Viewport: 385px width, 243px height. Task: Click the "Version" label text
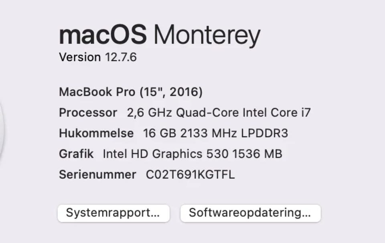[x=80, y=57]
